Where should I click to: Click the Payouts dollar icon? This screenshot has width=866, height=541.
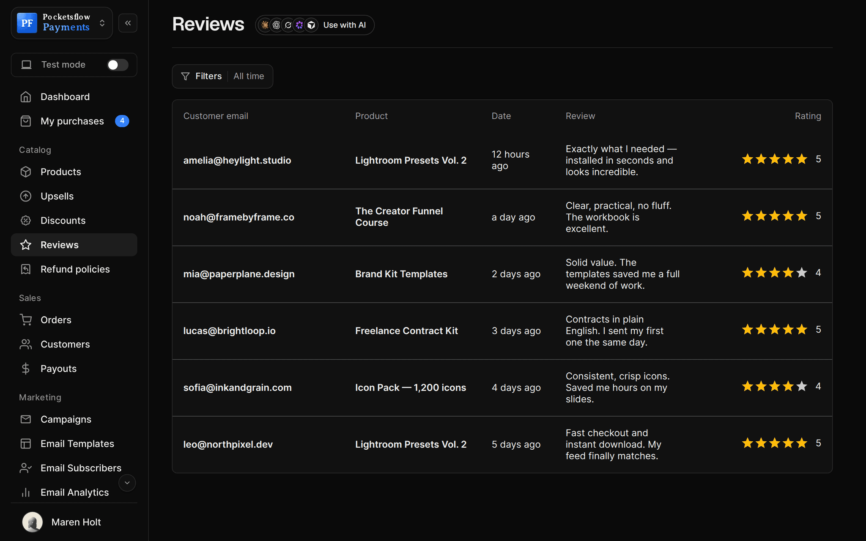[26, 369]
